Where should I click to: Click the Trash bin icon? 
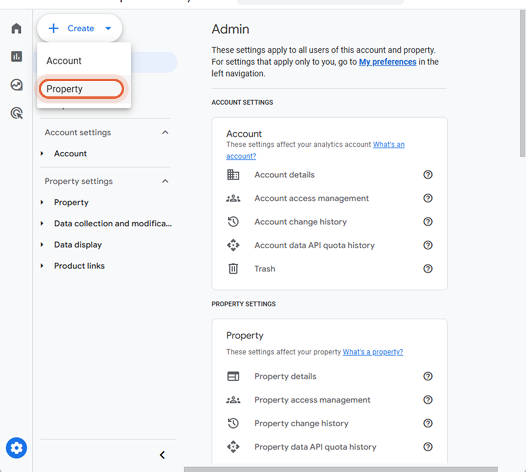(233, 269)
